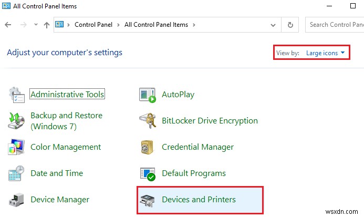Click BitLocker Drive Encryption padlock icon
364x217 pixels.
[x=148, y=121]
